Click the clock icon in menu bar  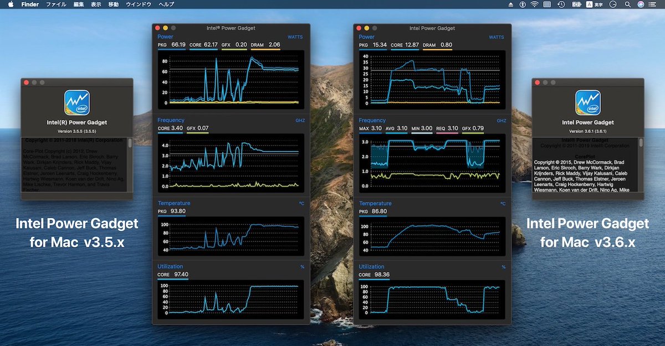(x=613, y=4)
